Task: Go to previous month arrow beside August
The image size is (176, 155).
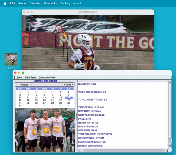Action: (x=17, y=85)
